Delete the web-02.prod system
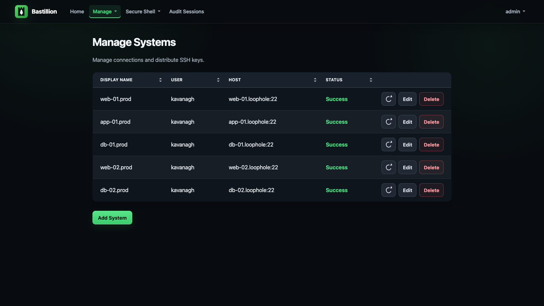This screenshot has width=544, height=306. (x=431, y=167)
